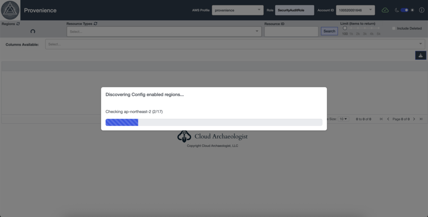Viewport: 428px width, 217px height.
Task: Expand the Columns Available dropdown
Action: pyautogui.click(x=235, y=44)
